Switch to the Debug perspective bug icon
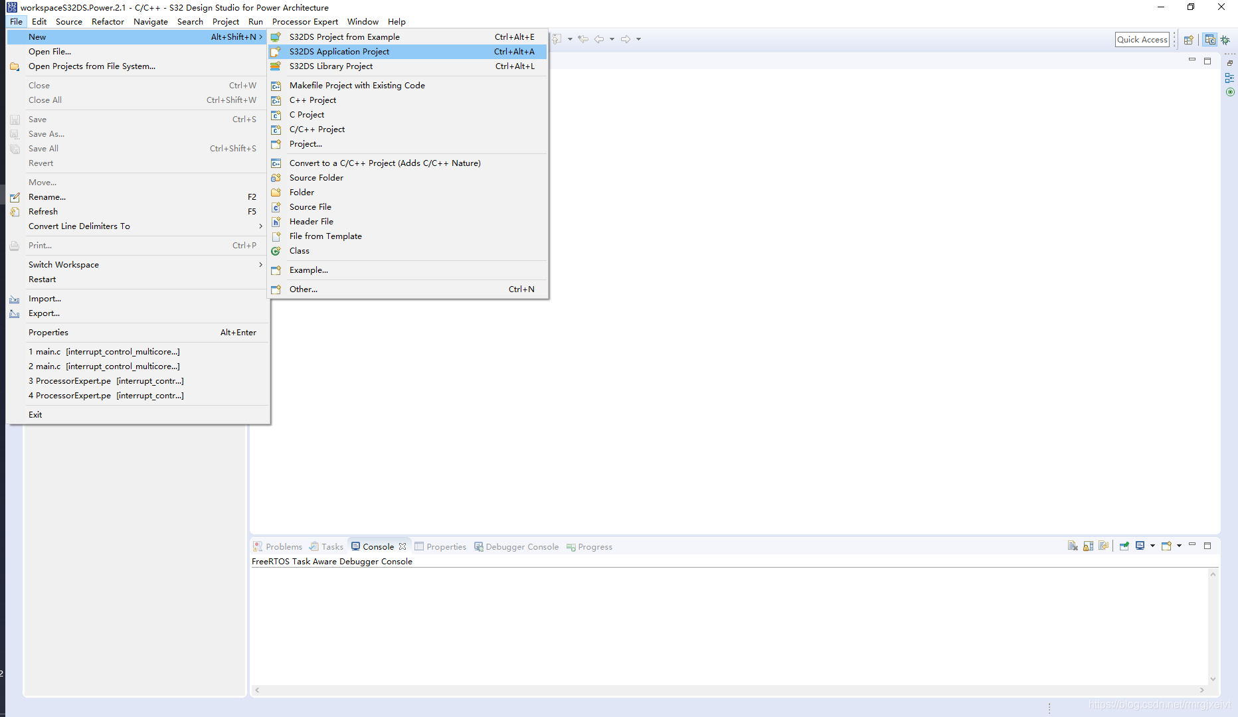 [x=1225, y=40]
